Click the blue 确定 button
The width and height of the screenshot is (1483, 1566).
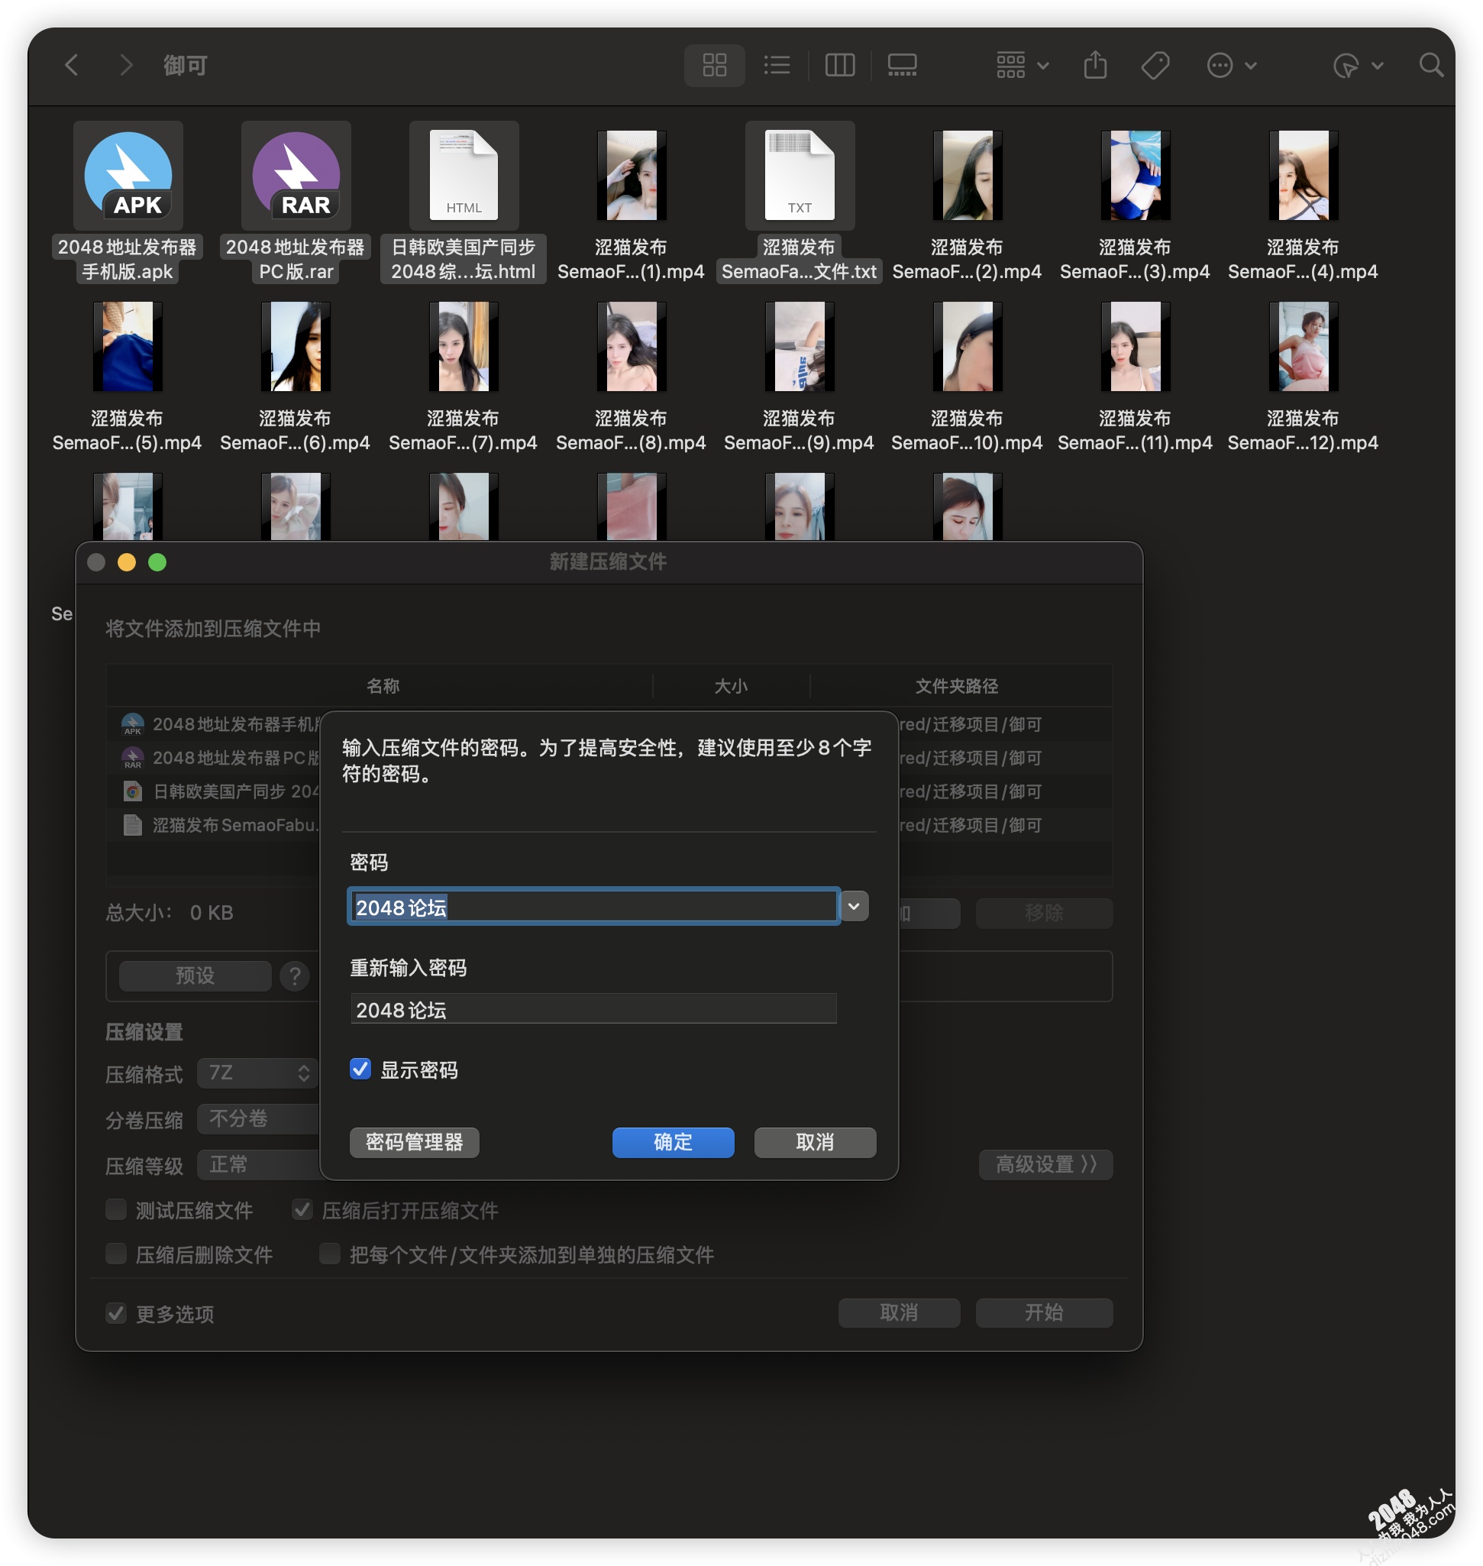tap(673, 1142)
